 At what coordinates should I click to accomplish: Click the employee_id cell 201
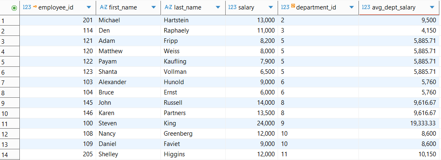coord(58,20)
